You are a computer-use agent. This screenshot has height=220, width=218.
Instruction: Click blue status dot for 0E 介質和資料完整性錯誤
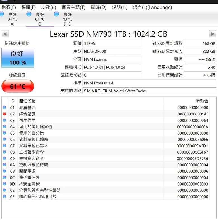pos(4,190)
